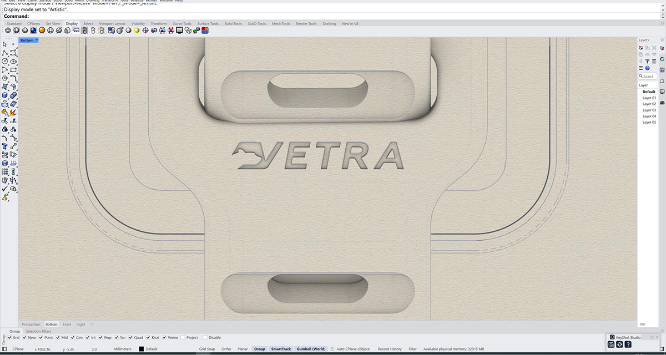Switch to the Perspective viewport tab

(31, 324)
